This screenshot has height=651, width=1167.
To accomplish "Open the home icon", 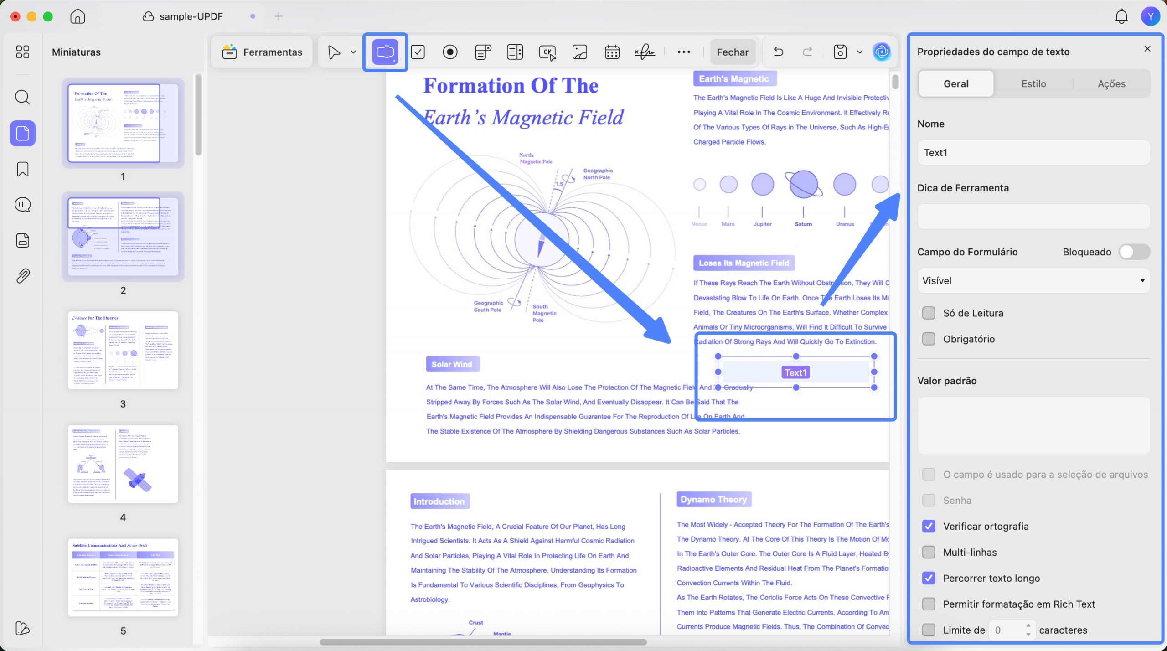I will (x=77, y=16).
